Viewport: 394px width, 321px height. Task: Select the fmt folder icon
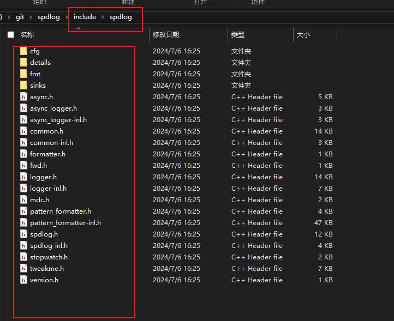pyautogui.click(x=23, y=74)
